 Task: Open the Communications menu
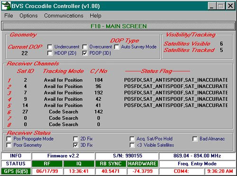point(64,16)
